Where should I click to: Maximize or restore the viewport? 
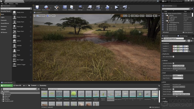tap(159, 16)
